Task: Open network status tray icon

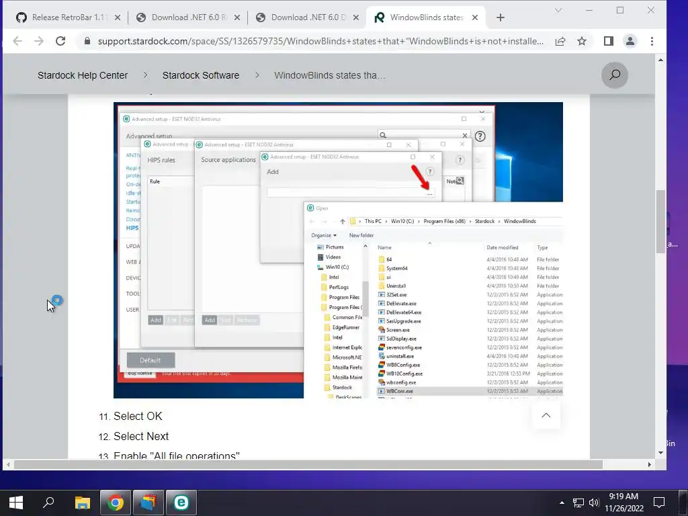Action: tap(578, 503)
